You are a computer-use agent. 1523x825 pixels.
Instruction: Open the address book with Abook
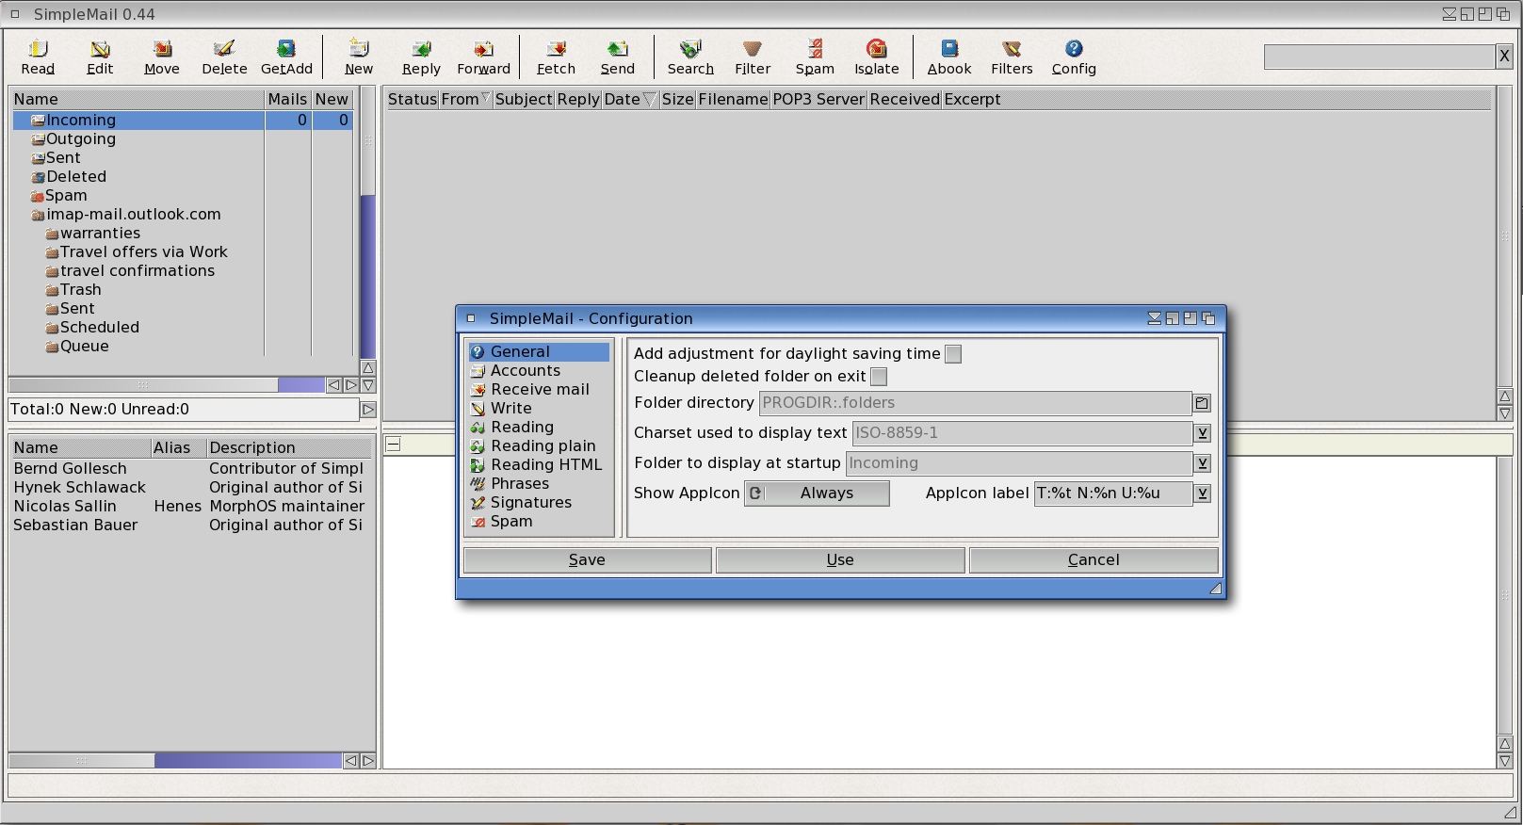pos(949,57)
